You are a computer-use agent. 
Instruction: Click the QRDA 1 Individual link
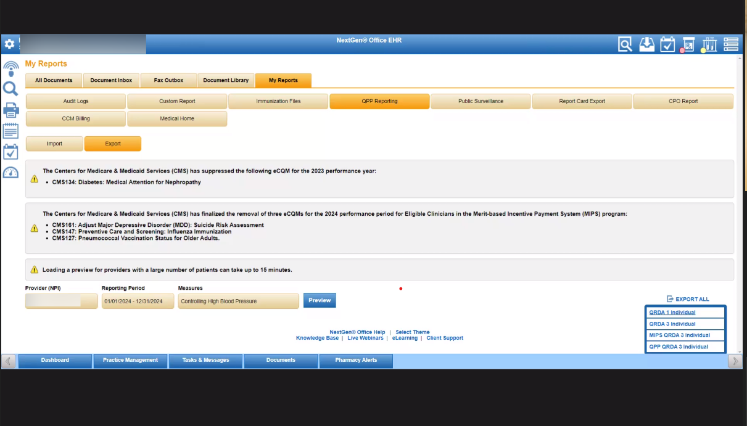click(672, 313)
